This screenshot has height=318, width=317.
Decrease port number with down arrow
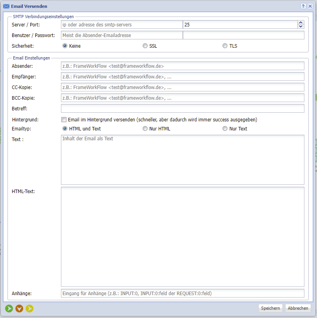tap(301, 27)
